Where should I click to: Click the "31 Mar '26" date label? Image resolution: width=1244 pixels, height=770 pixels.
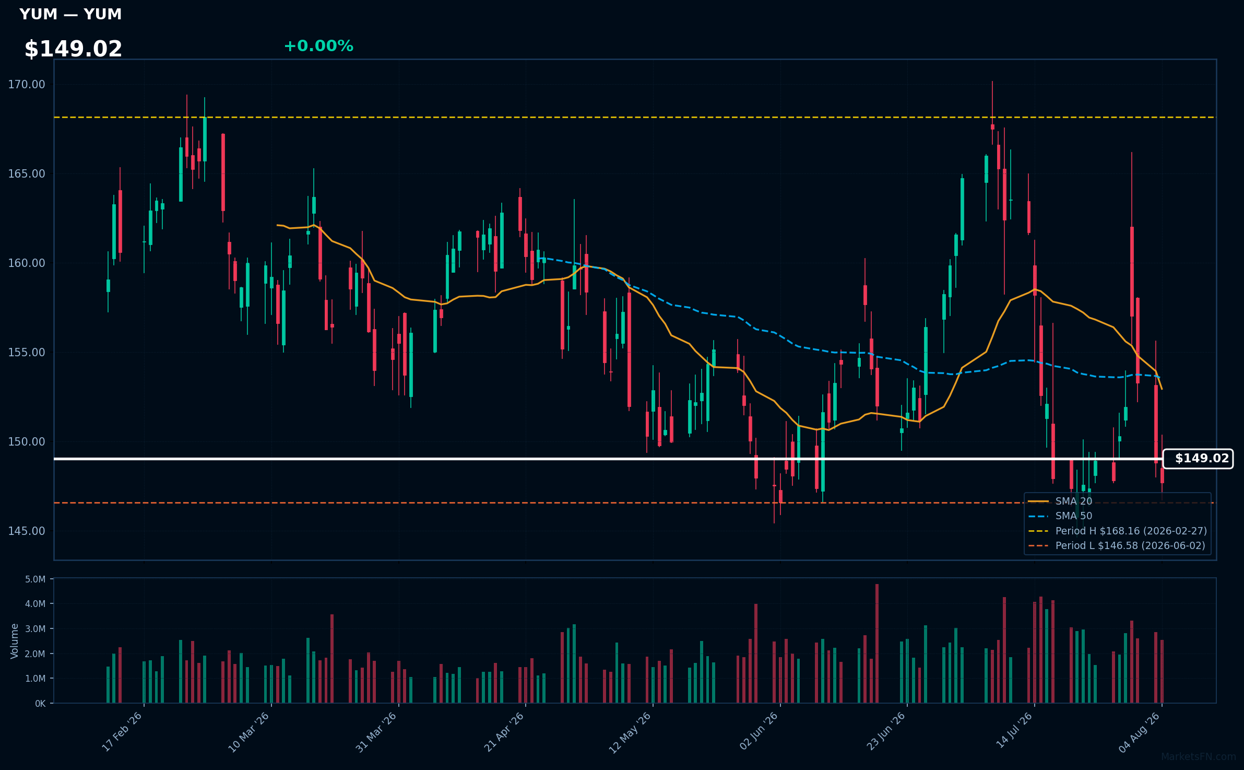376,732
